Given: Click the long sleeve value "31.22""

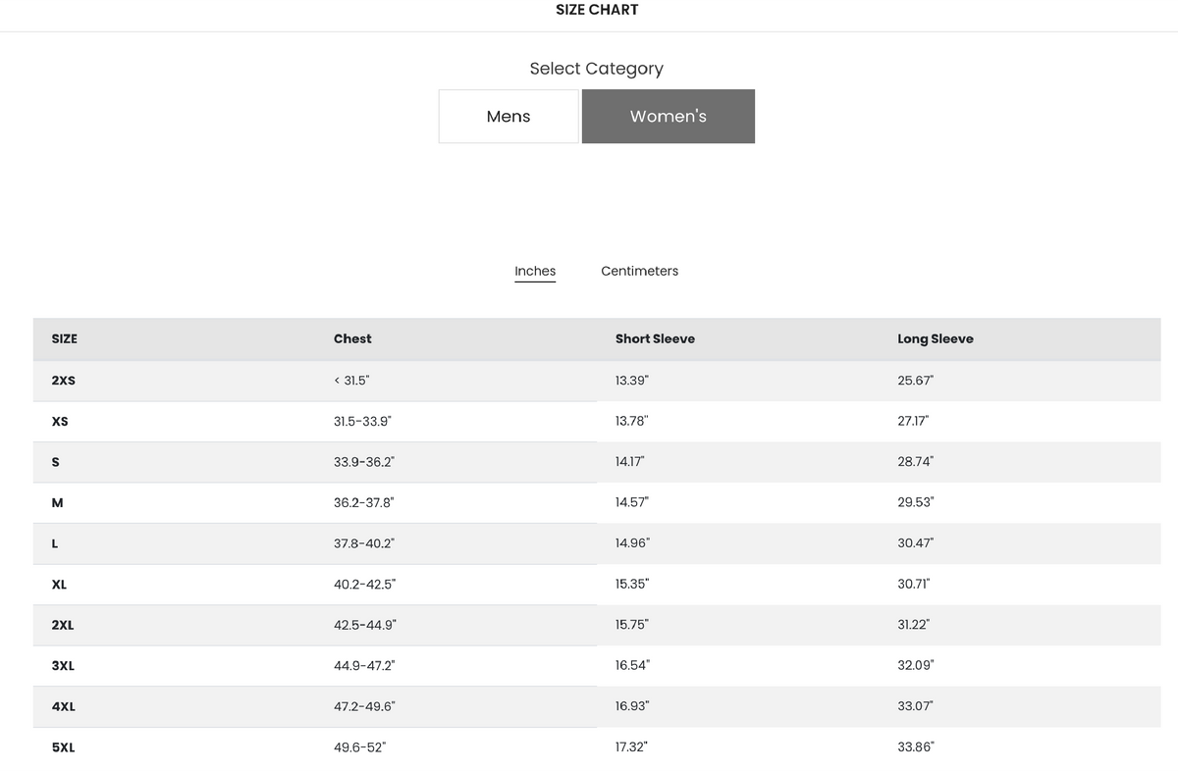Looking at the screenshot, I should (x=914, y=624).
